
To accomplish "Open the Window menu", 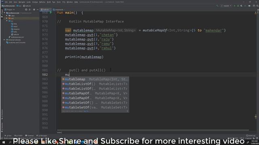I will pos(70,2).
